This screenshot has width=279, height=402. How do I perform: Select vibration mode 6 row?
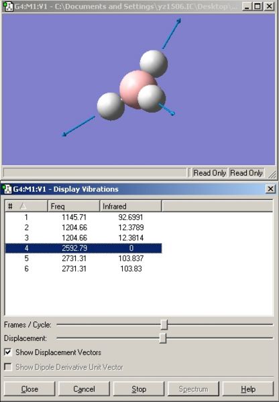click(84, 268)
